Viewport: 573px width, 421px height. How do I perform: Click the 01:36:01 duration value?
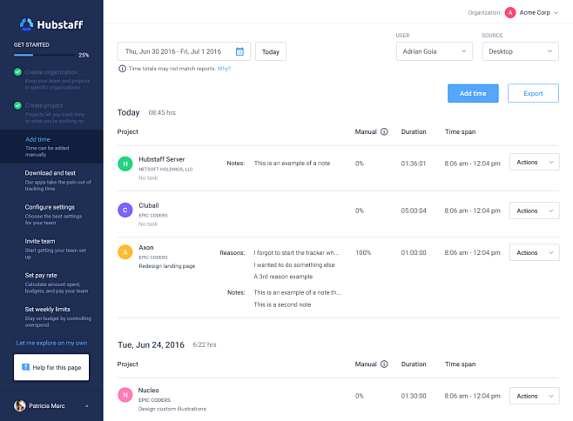[414, 164]
